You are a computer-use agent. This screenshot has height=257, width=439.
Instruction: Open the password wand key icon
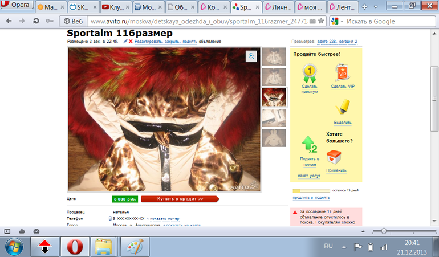click(50, 21)
